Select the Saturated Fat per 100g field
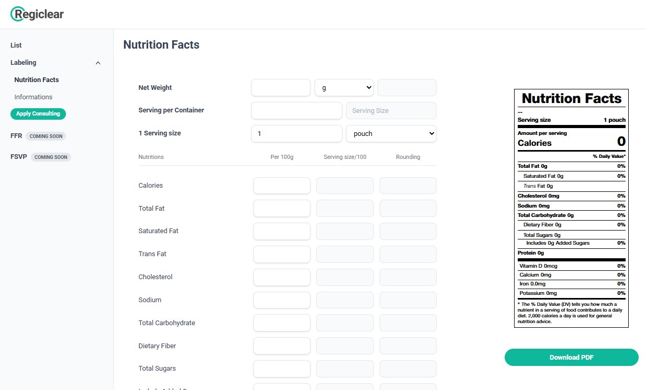 pyautogui.click(x=282, y=231)
